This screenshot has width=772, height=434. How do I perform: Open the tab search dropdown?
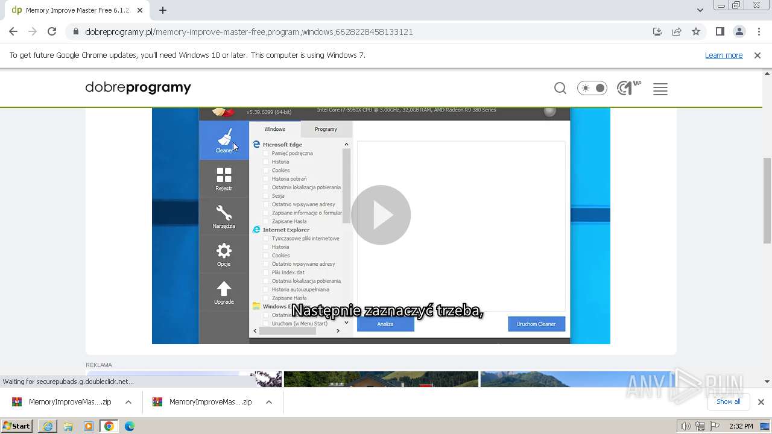click(700, 10)
